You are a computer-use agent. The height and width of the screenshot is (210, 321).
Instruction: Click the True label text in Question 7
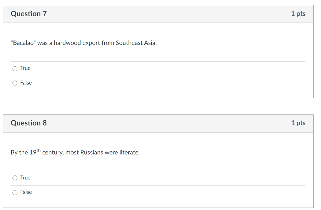25,68
